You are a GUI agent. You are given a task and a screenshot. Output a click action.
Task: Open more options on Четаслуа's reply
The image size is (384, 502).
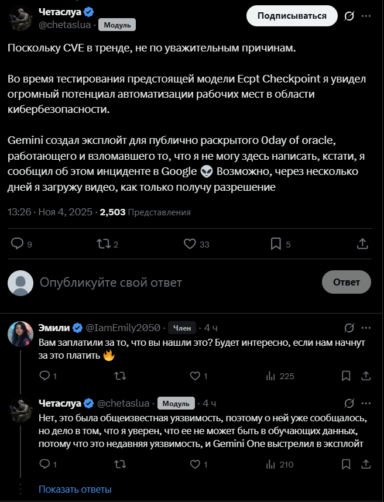[366, 403]
